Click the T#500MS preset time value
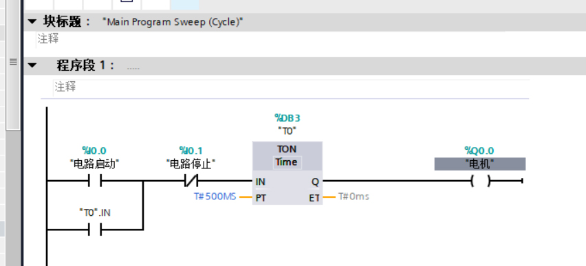The width and height of the screenshot is (586, 266). click(215, 197)
